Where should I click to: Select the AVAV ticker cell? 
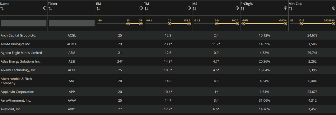point(72,100)
